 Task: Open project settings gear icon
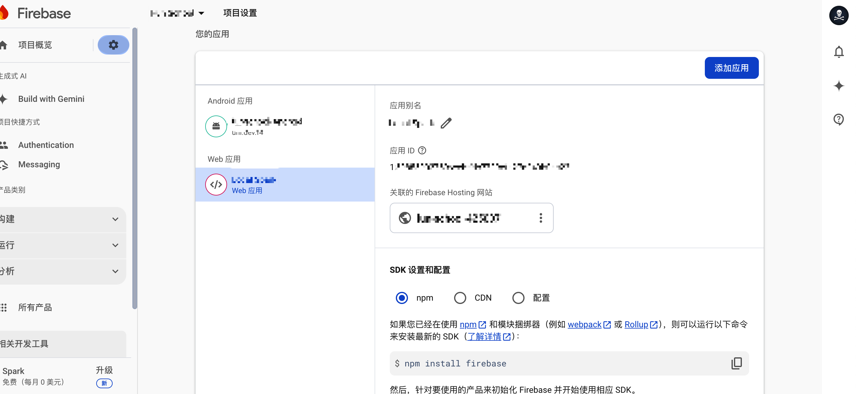tap(113, 45)
